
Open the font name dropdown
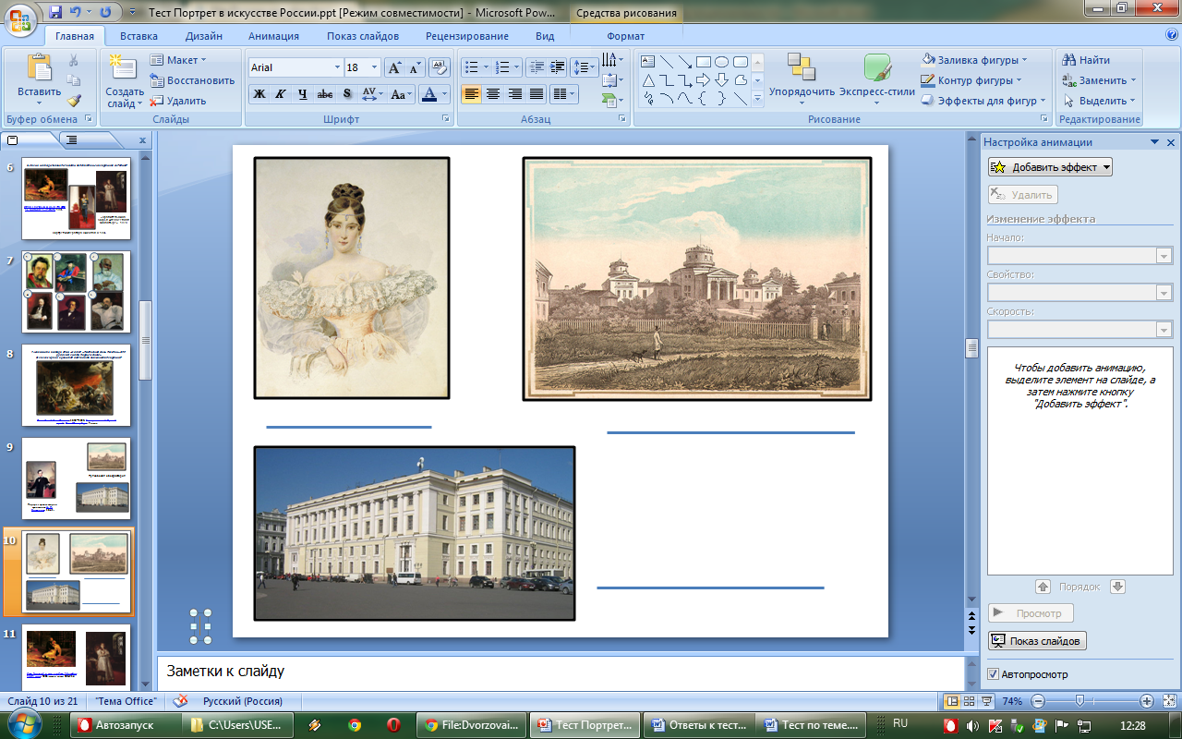(337, 67)
